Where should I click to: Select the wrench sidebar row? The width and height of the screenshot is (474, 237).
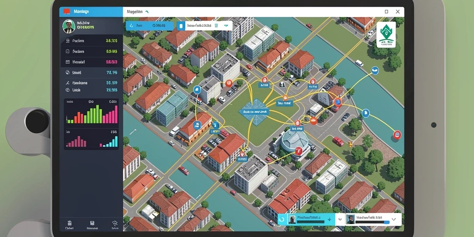[91, 82]
